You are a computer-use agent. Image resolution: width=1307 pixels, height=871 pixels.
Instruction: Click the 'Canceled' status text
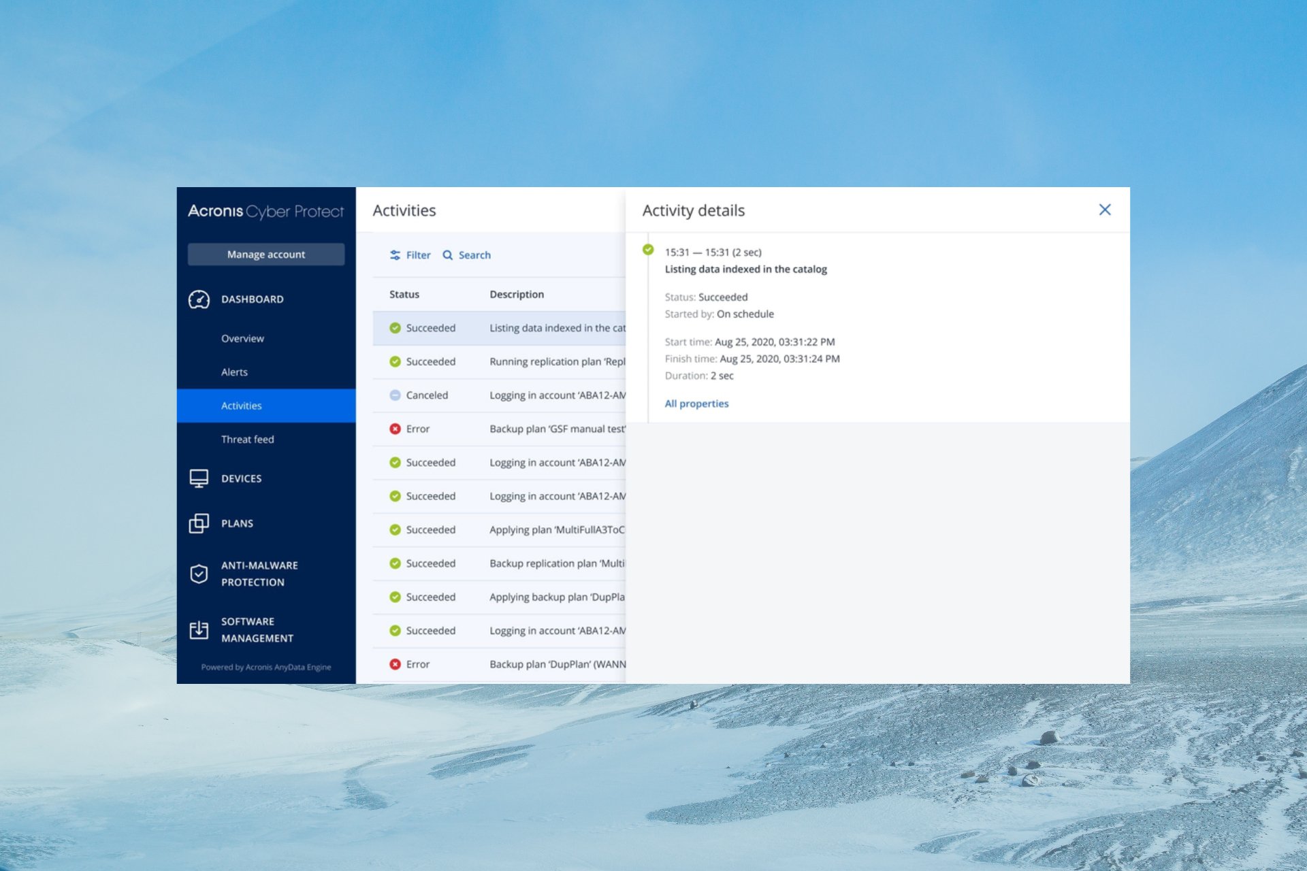427,395
